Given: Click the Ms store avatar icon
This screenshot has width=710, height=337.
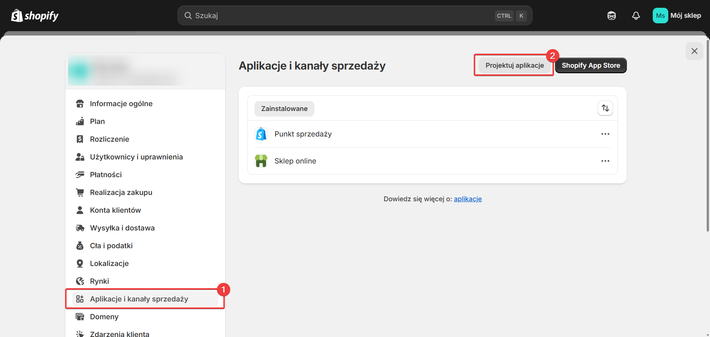Looking at the screenshot, I should click(660, 16).
